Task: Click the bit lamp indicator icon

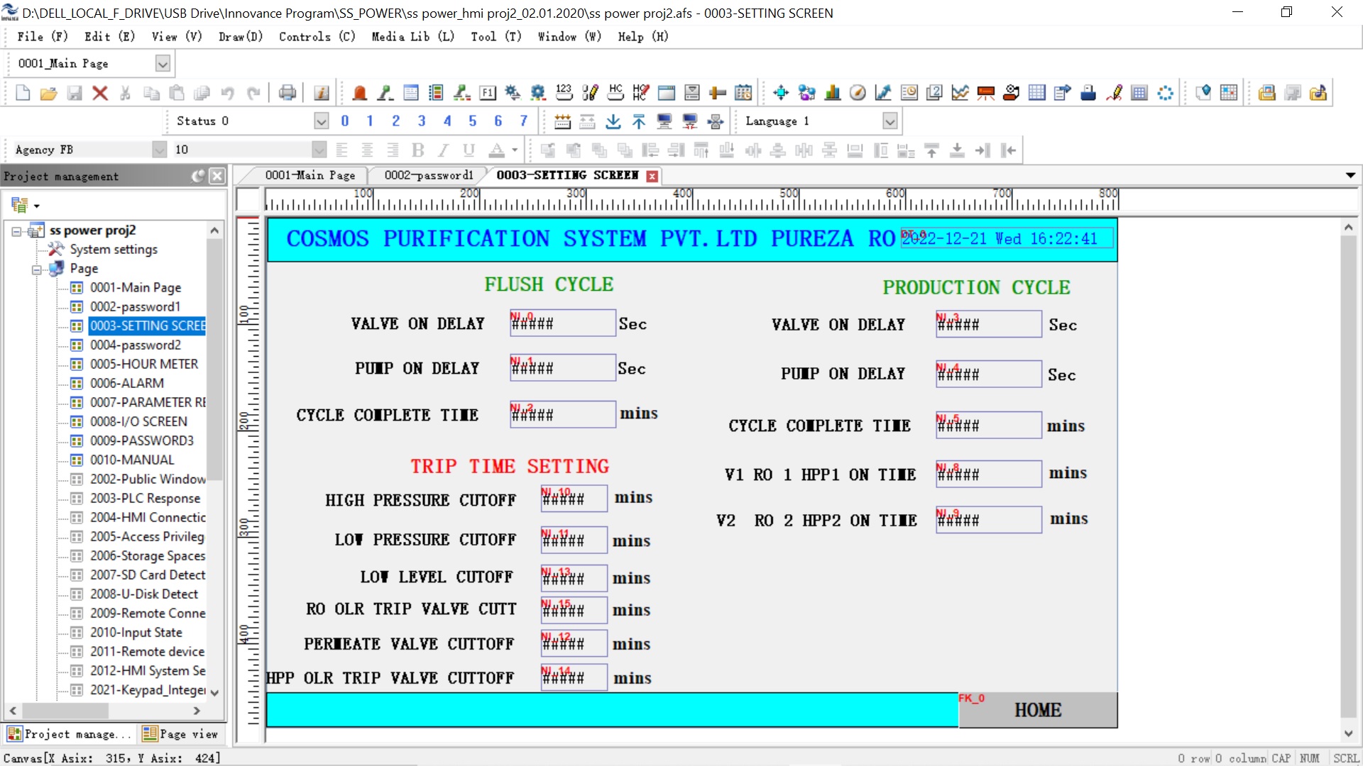Action: point(359,93)
